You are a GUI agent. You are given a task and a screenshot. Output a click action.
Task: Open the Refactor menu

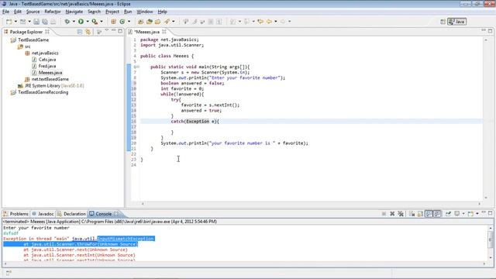click(53, 12)
